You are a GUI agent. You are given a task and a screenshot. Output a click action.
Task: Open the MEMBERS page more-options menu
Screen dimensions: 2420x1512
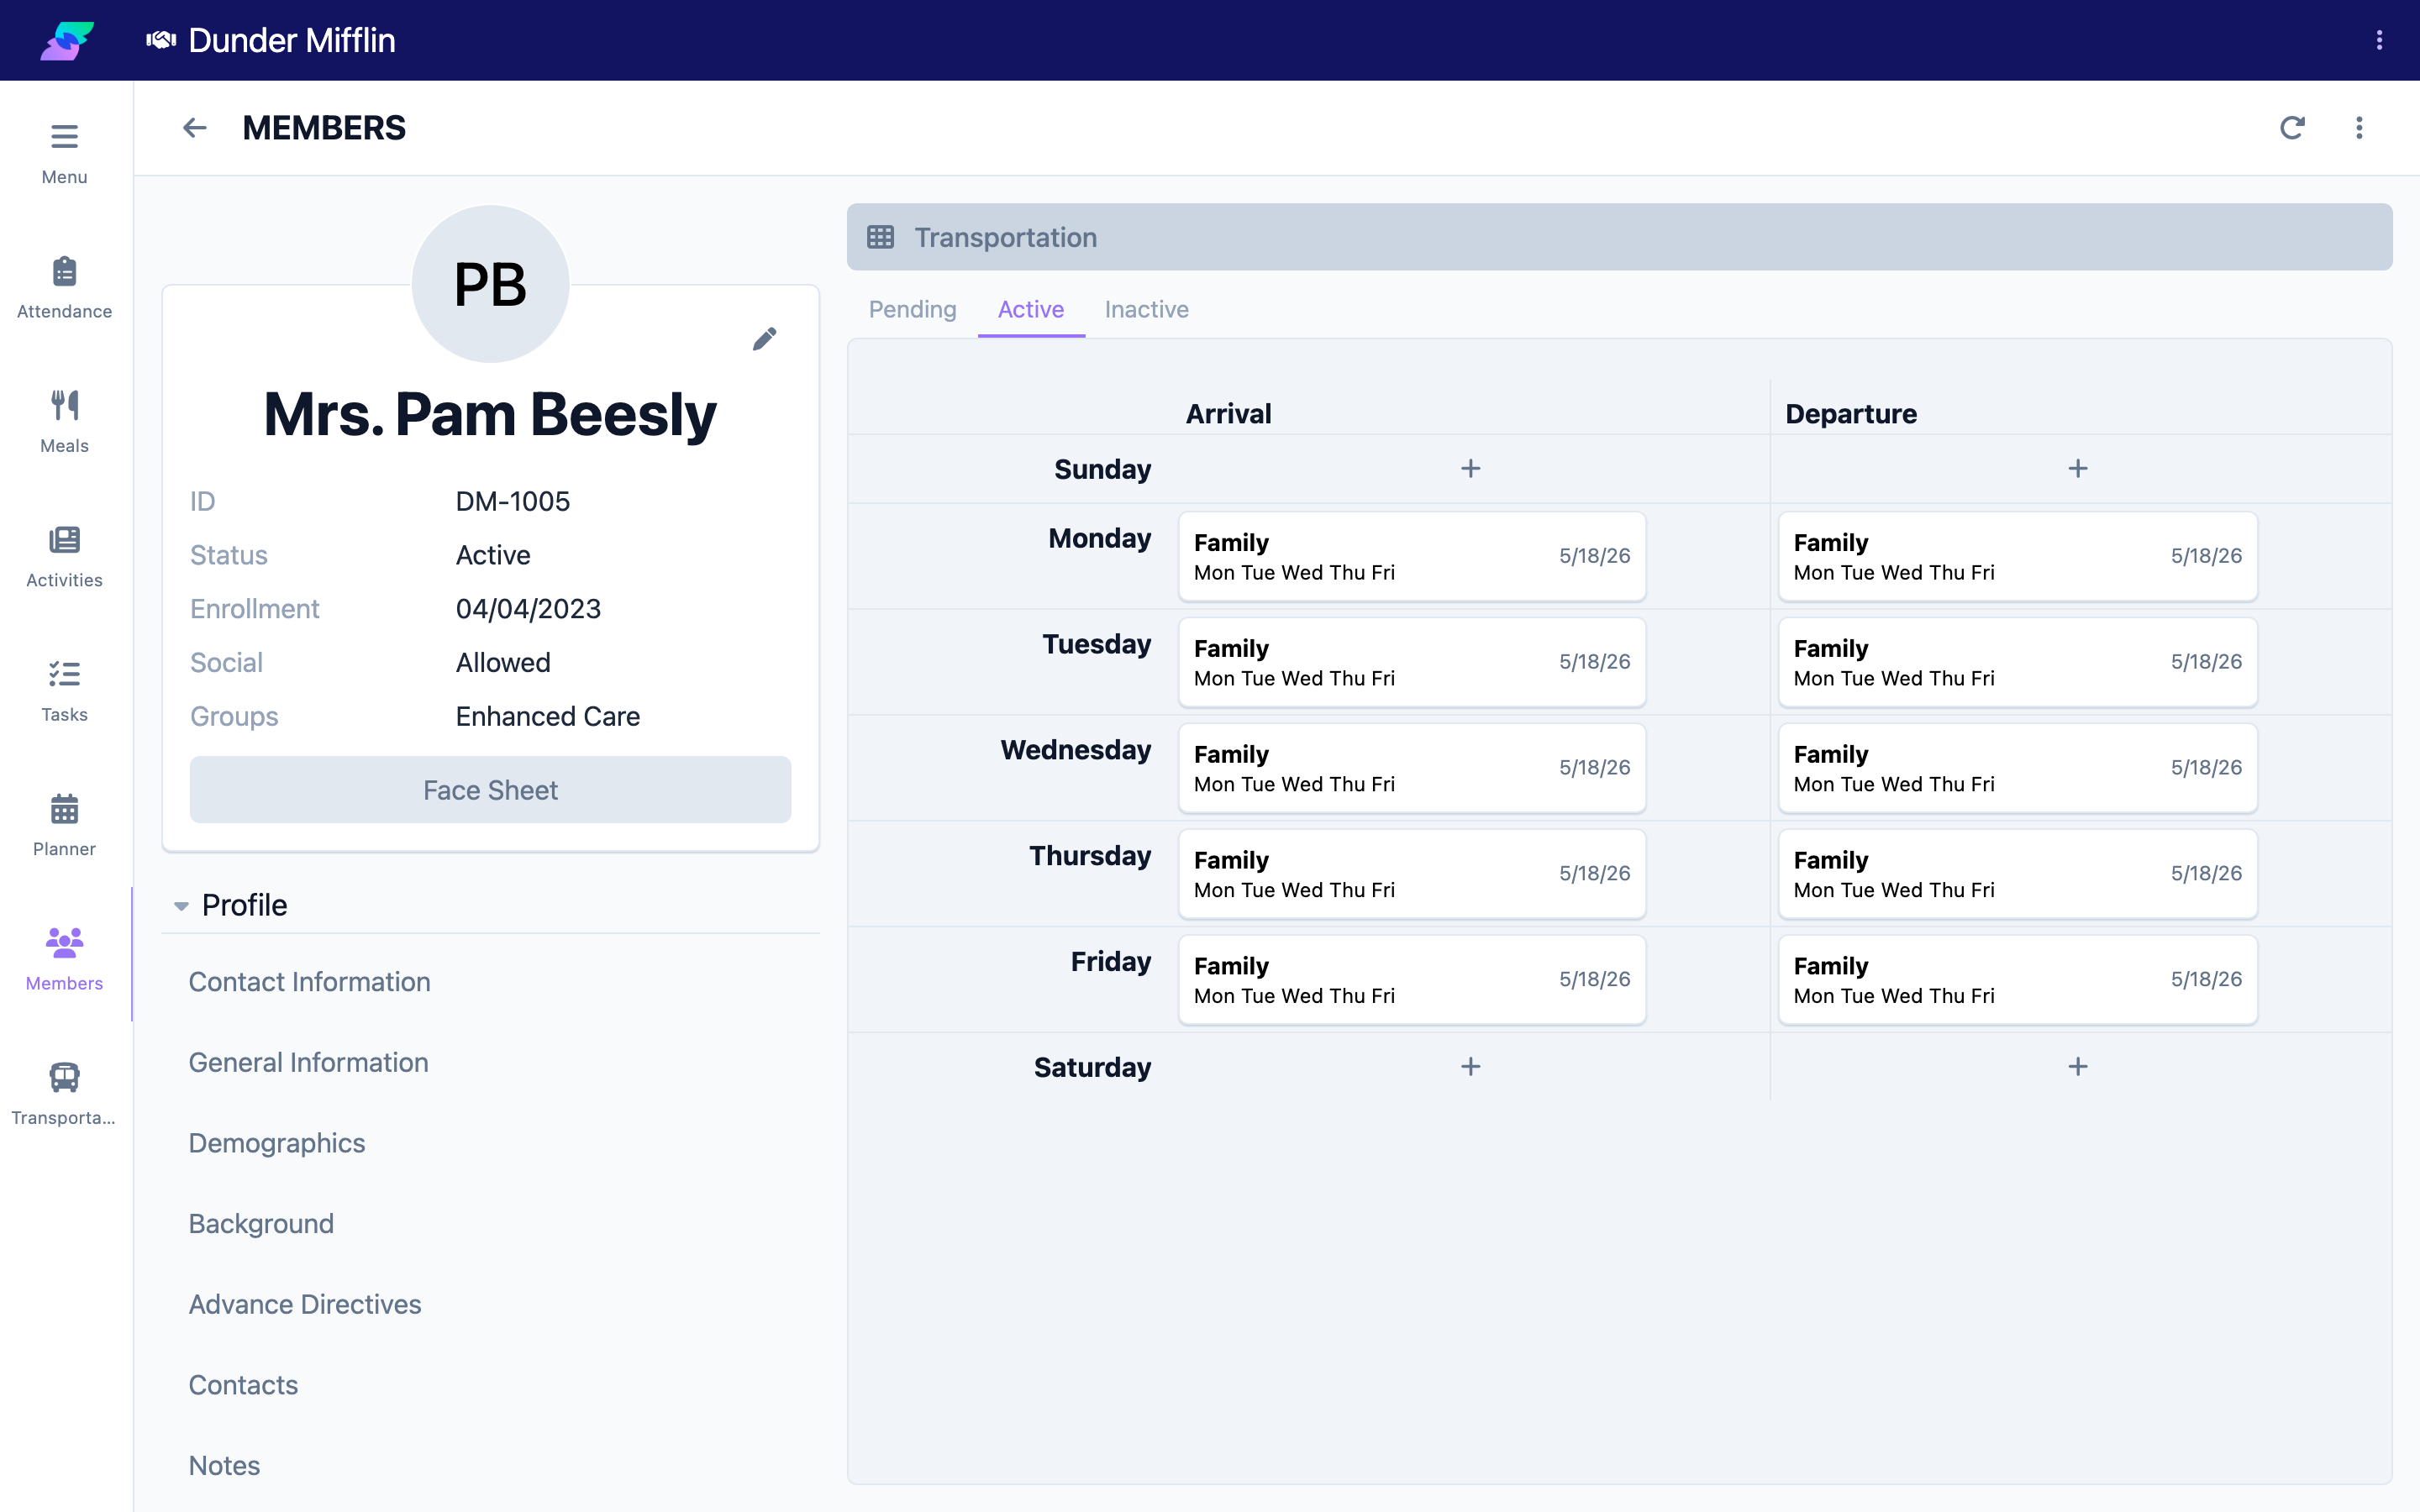(x=2359, y=128)
